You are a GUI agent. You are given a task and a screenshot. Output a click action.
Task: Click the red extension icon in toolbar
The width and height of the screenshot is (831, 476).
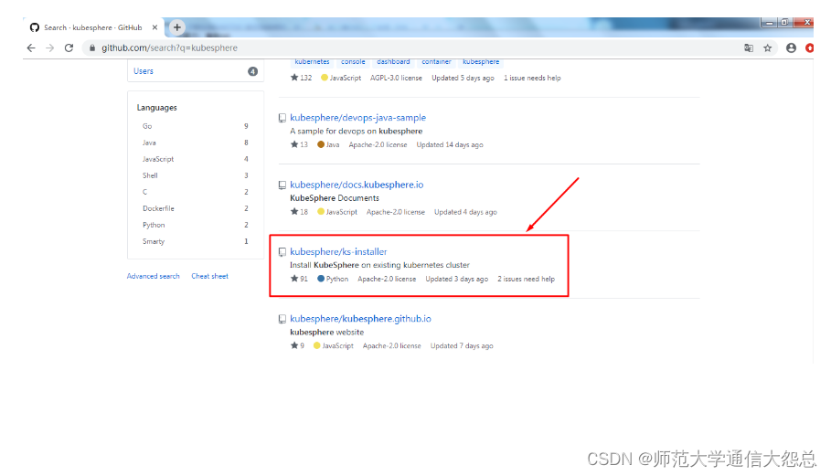809,48
